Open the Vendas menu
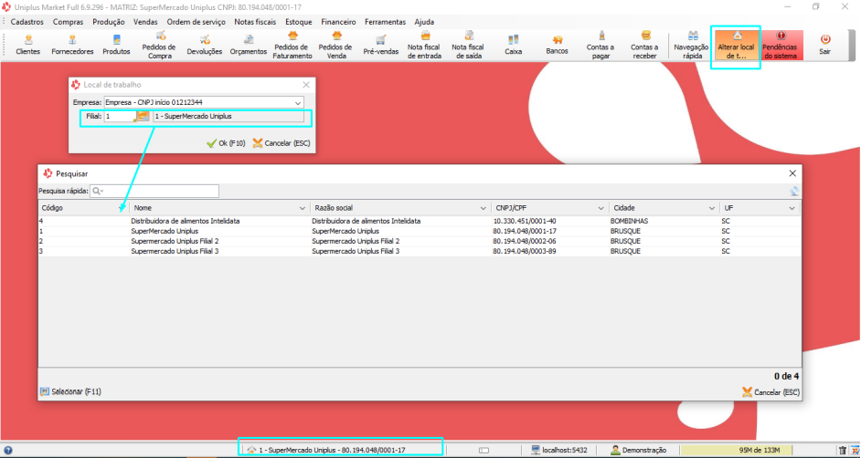 pos(145,22)
